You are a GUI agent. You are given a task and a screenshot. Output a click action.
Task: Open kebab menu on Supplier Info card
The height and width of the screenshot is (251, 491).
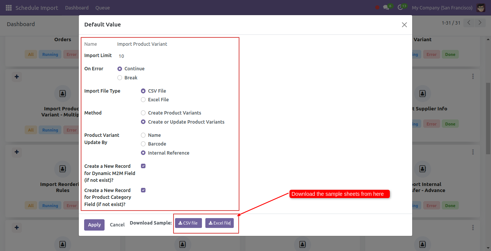pos(473,77)
